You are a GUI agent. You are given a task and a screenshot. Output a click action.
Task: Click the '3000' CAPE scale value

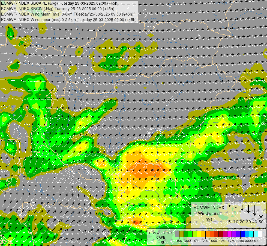249,241
